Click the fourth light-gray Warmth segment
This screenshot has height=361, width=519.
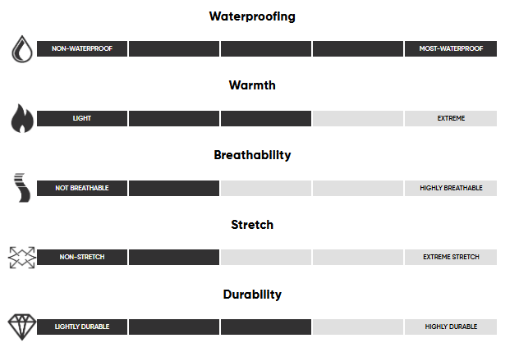tap(358, 118)
